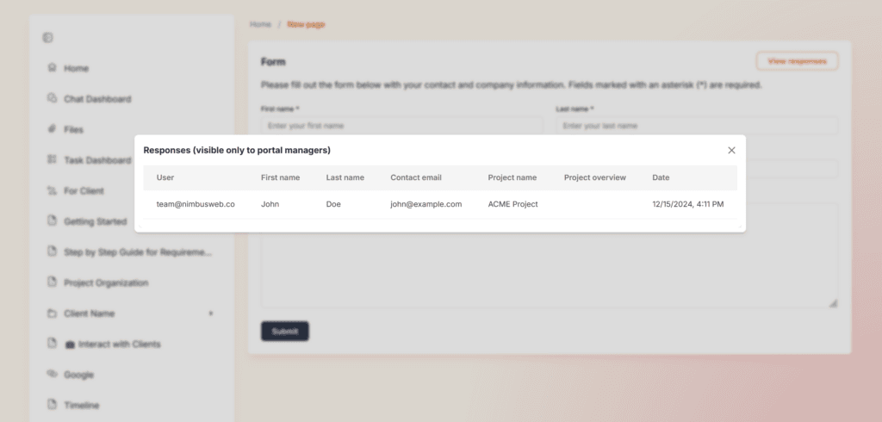Image resolution: width=882 pixels, height=422 pixels.
Task: Go to Home breadcrumb
Action: pos(260,24)
